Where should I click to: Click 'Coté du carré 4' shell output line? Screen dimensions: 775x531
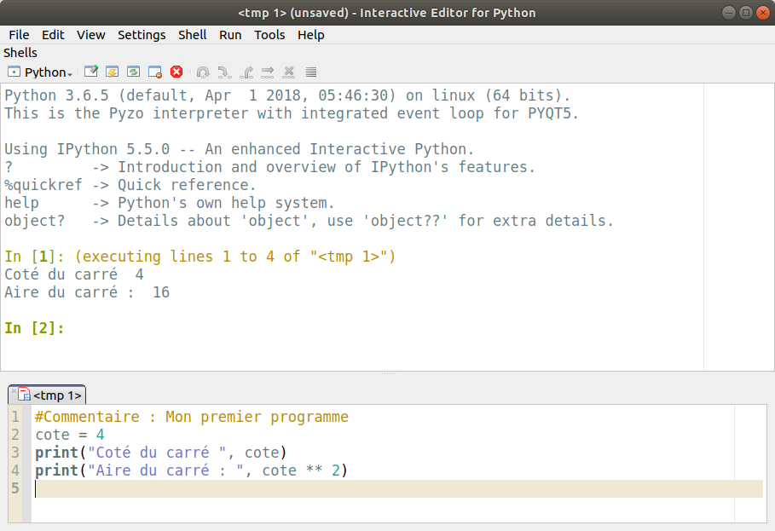coord(74,274)
